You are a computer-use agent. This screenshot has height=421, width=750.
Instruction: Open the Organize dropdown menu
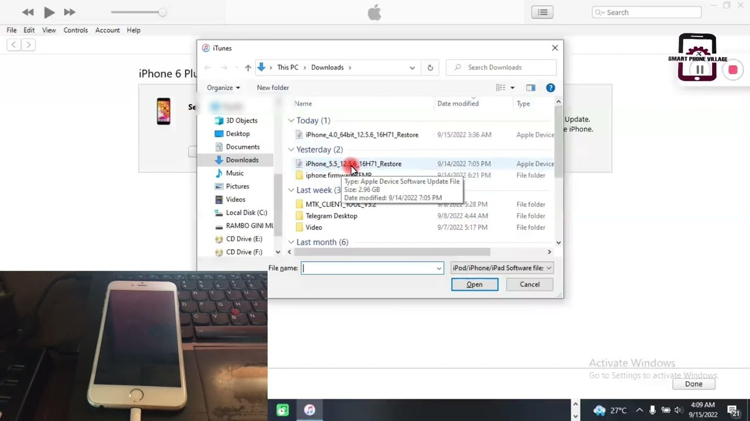tap(223, 88)
